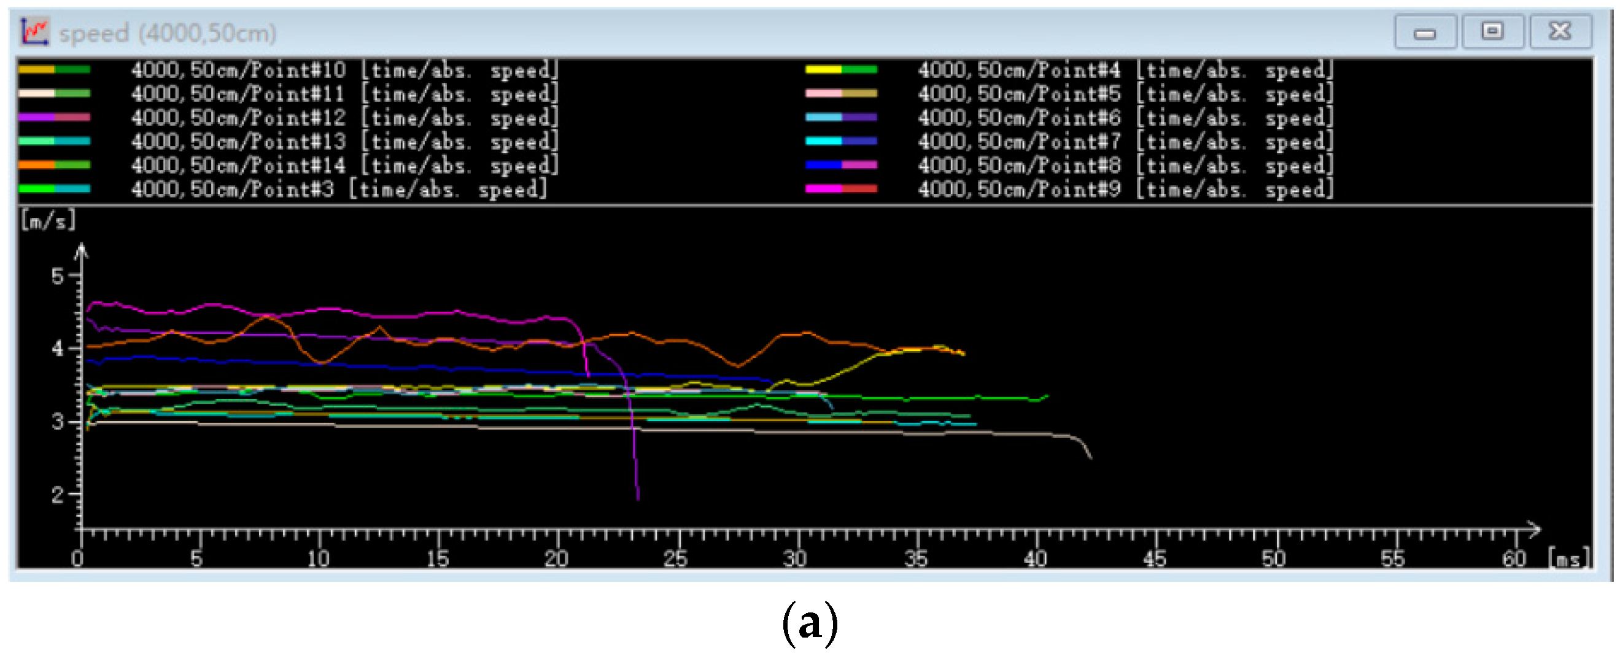Click the Point#14 orange-green color swatch

(x=54, y=166)
